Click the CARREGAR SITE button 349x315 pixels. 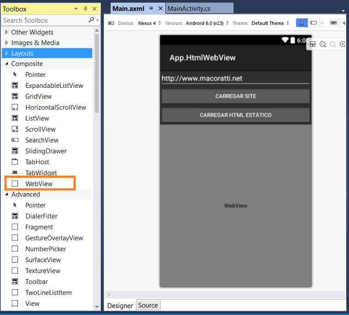click(x=235, y=96)
